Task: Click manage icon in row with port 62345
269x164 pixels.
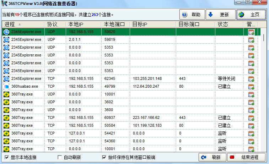Action: (251, 79)
